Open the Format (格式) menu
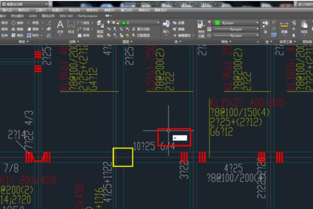 coord(23,10)
